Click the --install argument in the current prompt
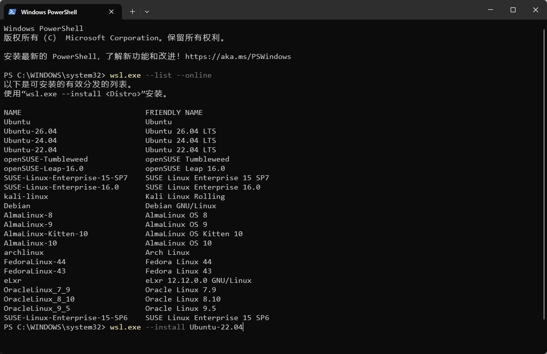The height and width of the screenshot is (354, 547). tap(165, 327)
